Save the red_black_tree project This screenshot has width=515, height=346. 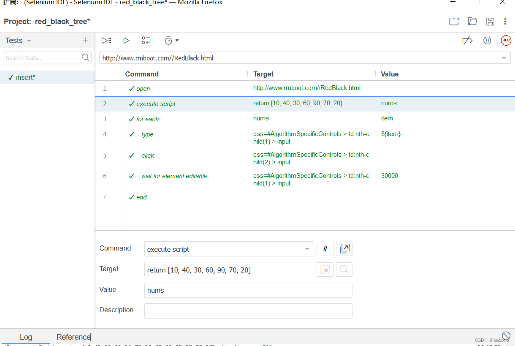click(x=490, y=22)
